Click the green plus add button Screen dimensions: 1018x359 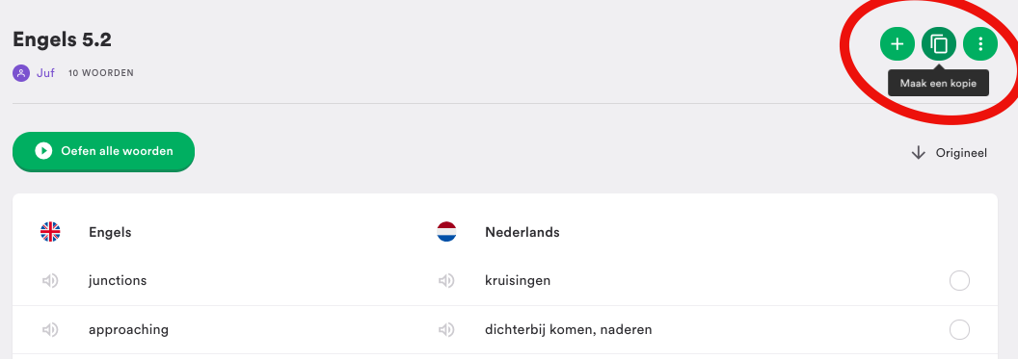[897, 44]
